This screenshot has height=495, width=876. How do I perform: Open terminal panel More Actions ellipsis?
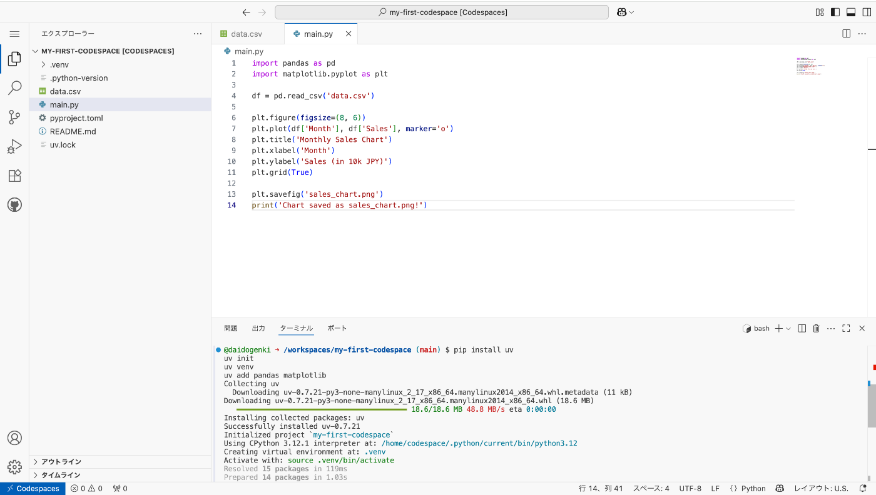[x=831, y=328]
